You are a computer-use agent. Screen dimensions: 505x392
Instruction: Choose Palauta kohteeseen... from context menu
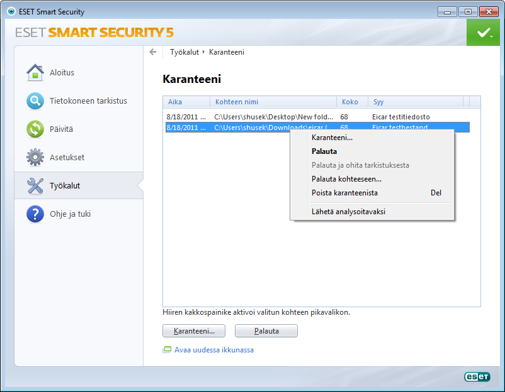tap(372, 179)
